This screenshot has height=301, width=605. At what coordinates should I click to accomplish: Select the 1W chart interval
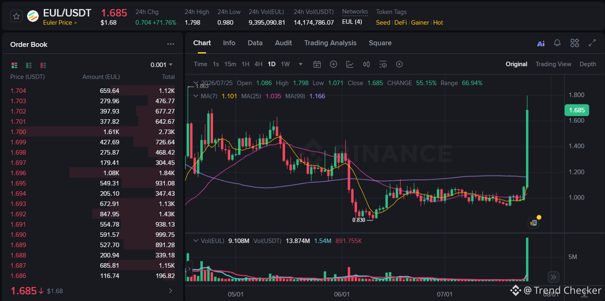285,64
